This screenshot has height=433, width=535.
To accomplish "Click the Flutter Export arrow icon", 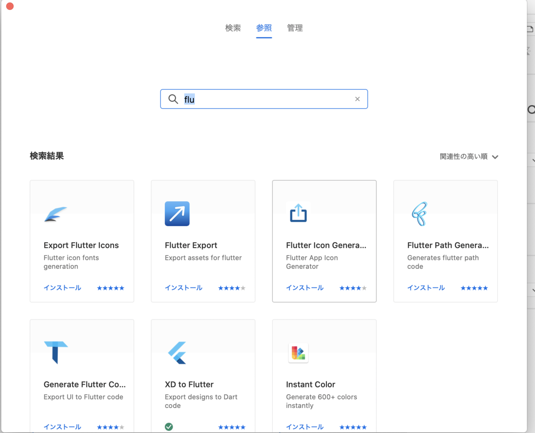I will click(x=177, y=214).
